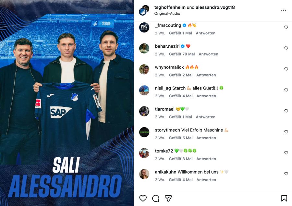Viewport: 292px width, 206px height.
Task: Like the _fmscouting comment
Action: coord(286,27)
